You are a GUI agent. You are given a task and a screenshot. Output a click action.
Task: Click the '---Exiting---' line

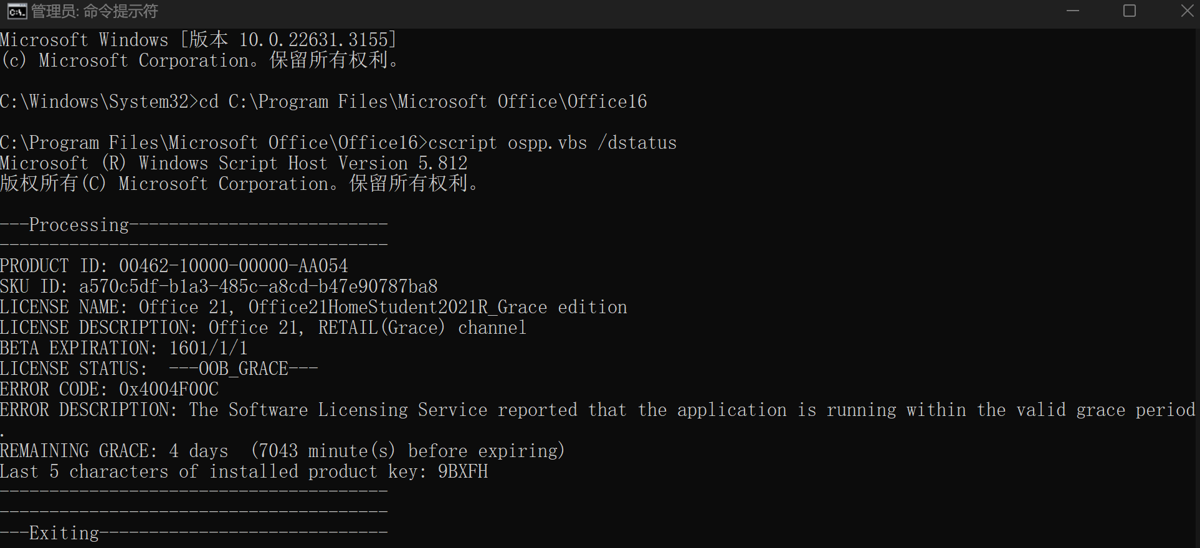(x=194, y=533)
